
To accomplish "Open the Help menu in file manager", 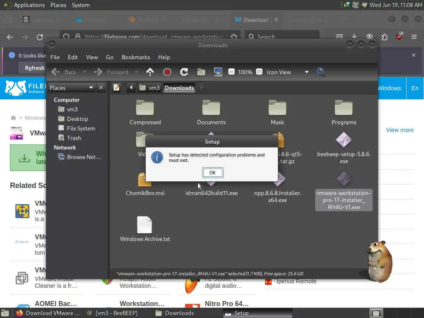I will [164, 57].
